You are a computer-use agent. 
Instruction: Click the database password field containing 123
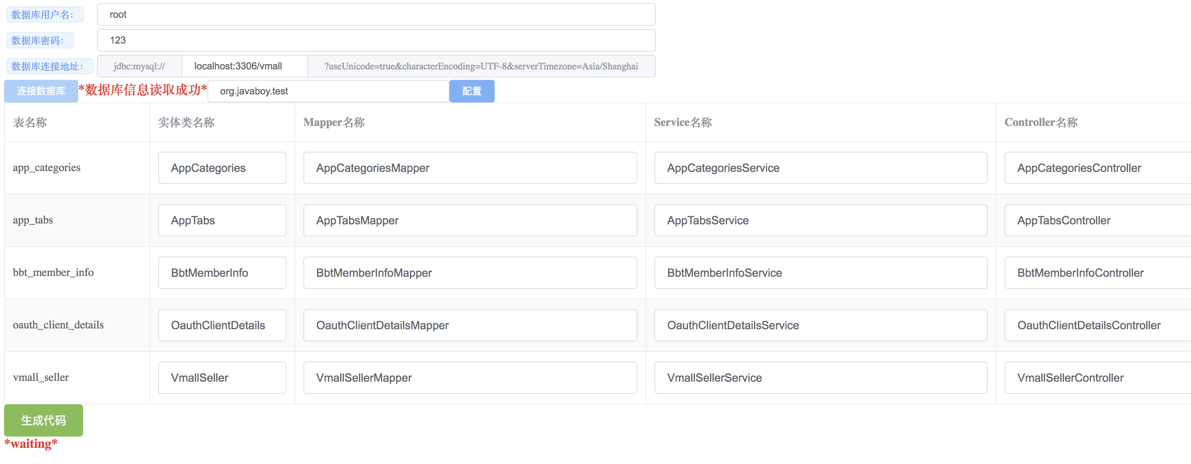376,40
